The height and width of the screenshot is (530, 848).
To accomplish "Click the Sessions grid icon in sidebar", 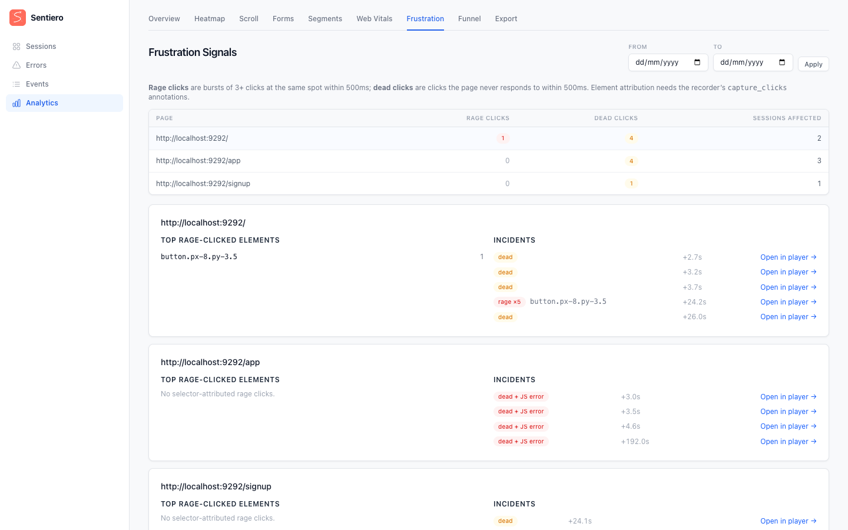I will point(16,47).
